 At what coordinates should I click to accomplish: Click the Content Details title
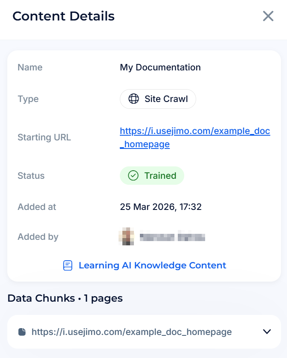click(x=64, y=16)
